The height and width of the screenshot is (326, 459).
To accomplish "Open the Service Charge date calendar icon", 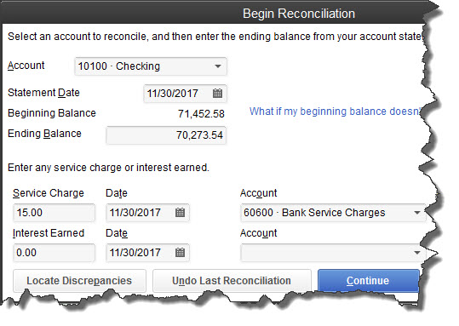I will pyautogui.click(x=180, y=213).
